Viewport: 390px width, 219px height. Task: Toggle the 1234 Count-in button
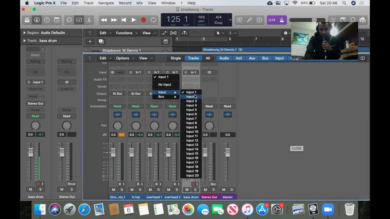click(271, 20)
